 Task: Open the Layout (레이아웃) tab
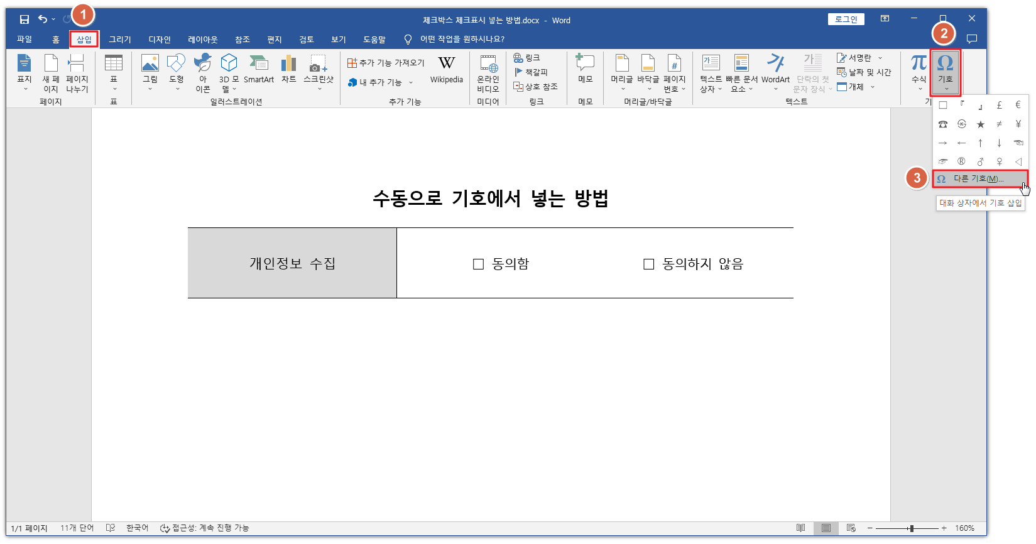203,39
